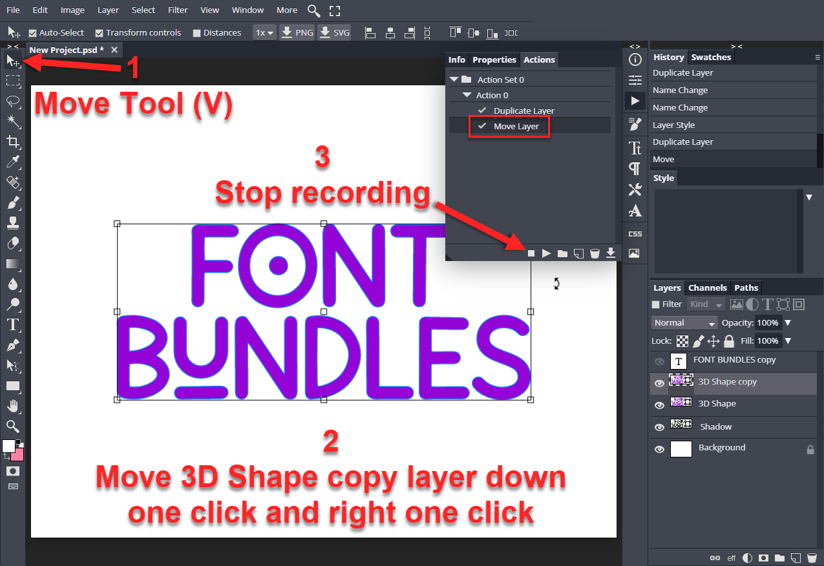Activate the Magic Wand tool
The image size is (824, 566).
[12, 121]
